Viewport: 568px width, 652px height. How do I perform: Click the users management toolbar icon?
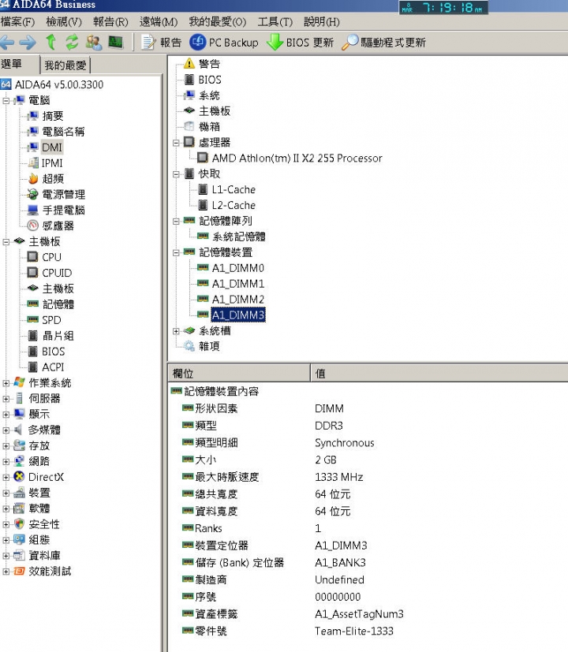[94, 42]
